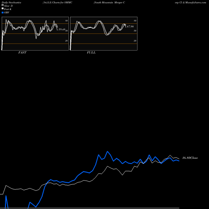Viewport: 209px width, 209px height.
Task: Click the FAST stochastic chart label
Action: [22, 53]
